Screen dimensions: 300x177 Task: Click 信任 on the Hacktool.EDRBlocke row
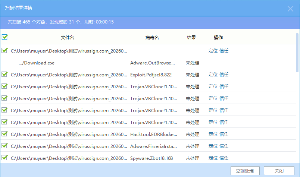tap(224, 134)
